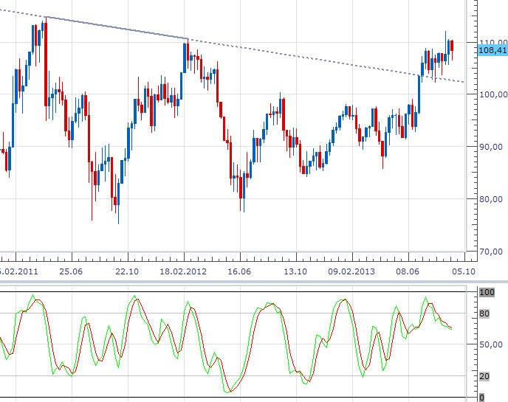Select the 25.06 date axis label
Viewport: 508px width, 402px height.
pos(70,271)
